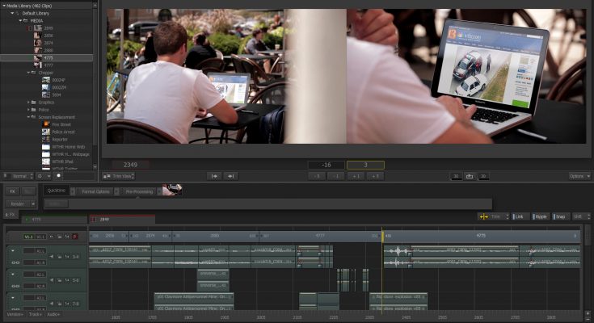Toggle the red record indicator on video track

pos(75,237)
